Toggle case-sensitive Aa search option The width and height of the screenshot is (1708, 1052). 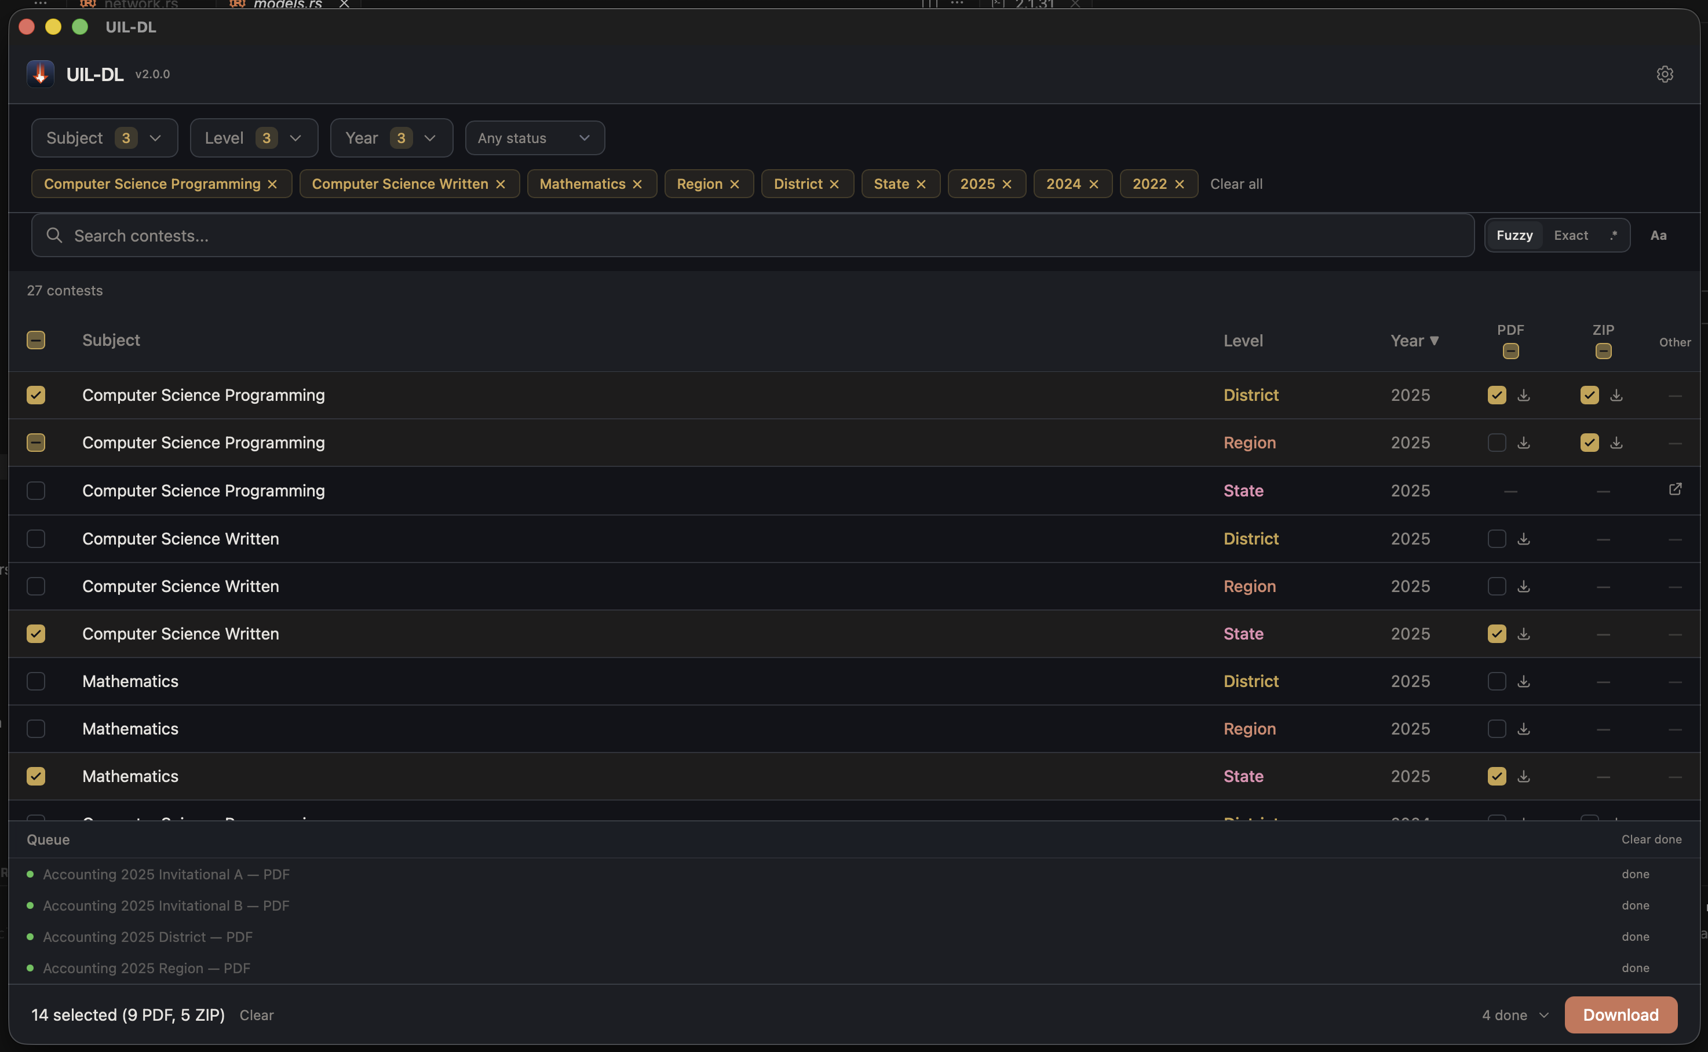1658,235
